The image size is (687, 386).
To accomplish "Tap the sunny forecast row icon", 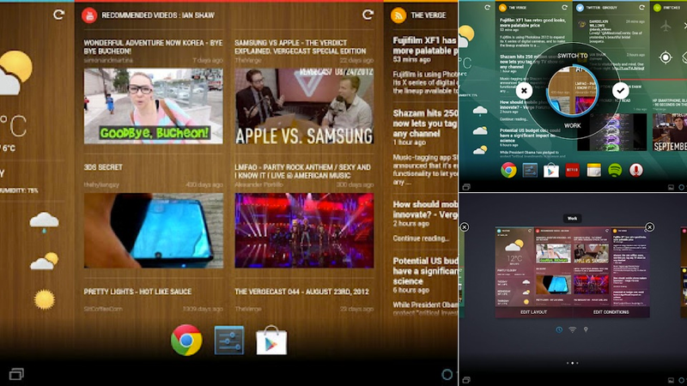I will 45,299.
